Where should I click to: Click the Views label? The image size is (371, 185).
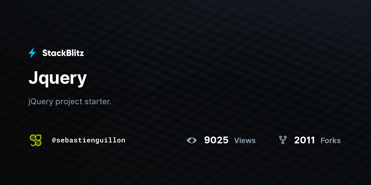tap(245, 141)
